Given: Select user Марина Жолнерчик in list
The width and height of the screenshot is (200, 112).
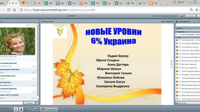Looking at the screenshot, I should [188, 96].
